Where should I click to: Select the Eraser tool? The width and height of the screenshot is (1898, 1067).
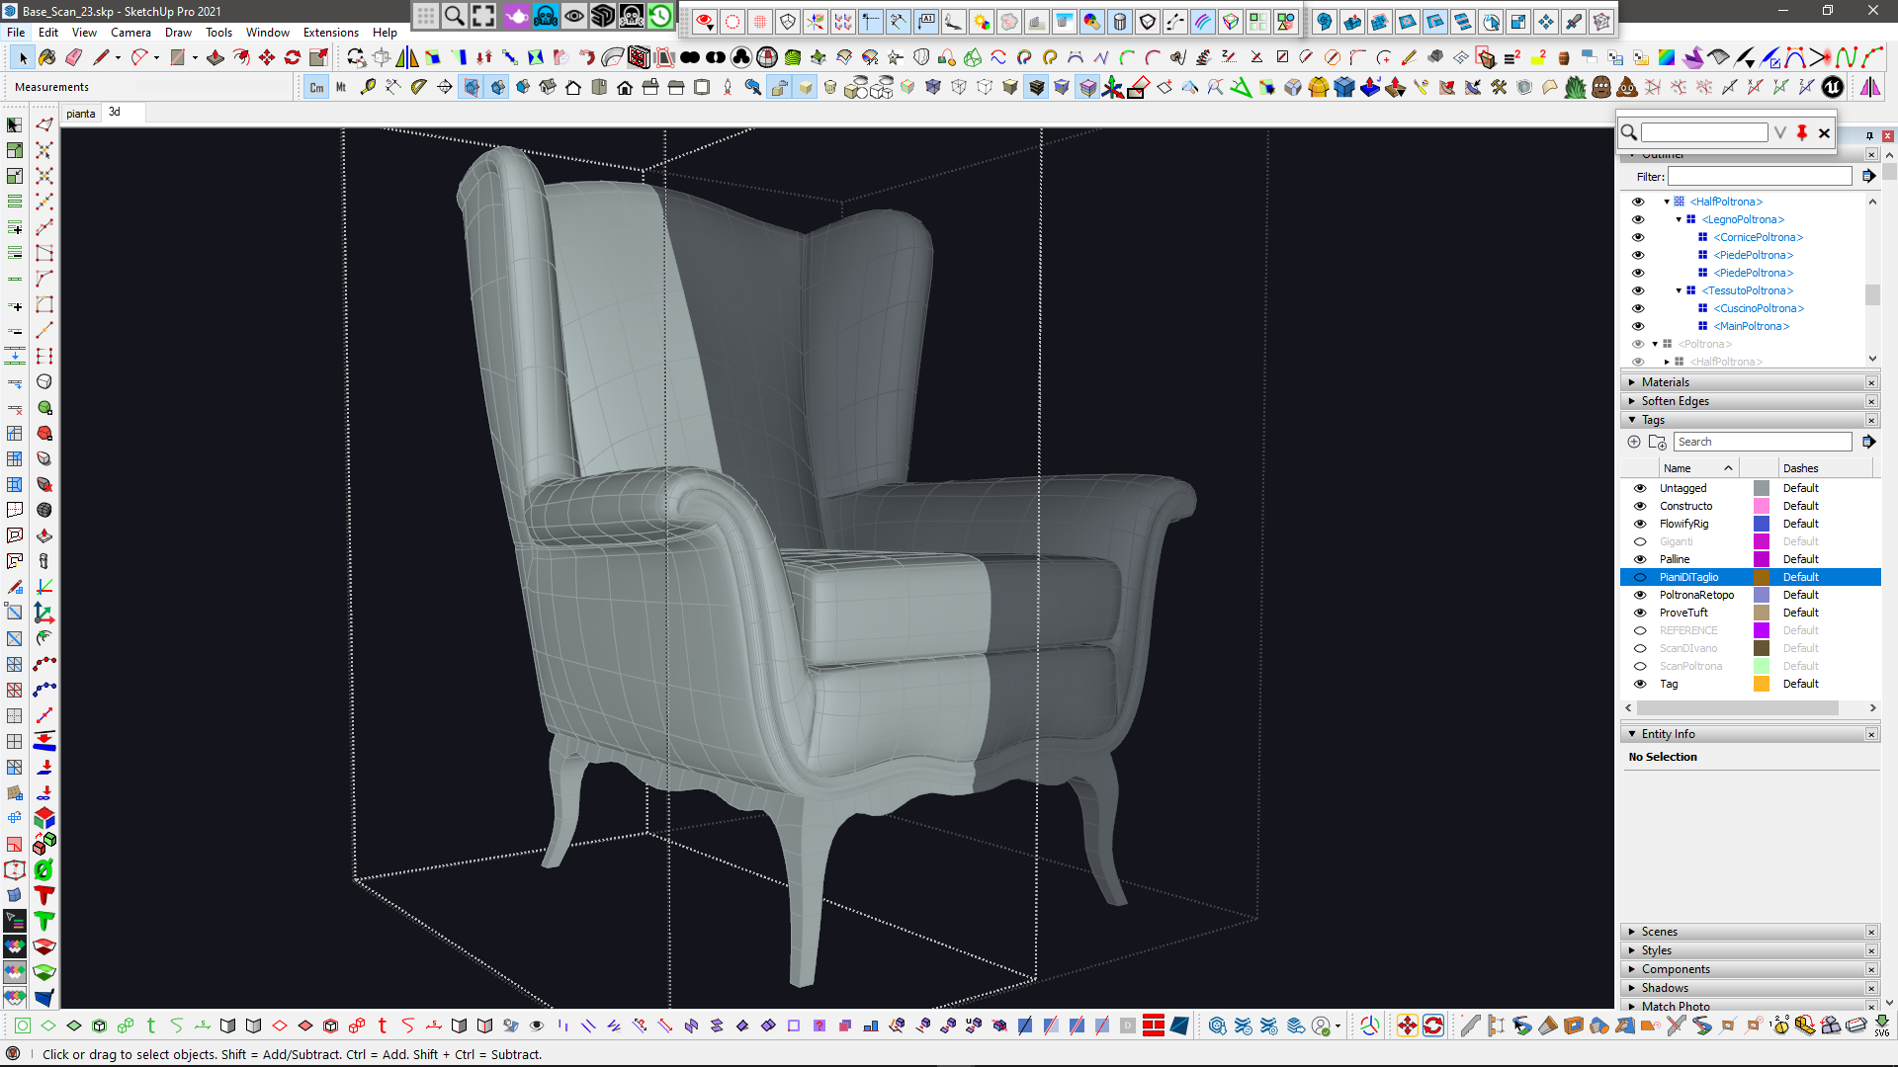click(74, 57)
